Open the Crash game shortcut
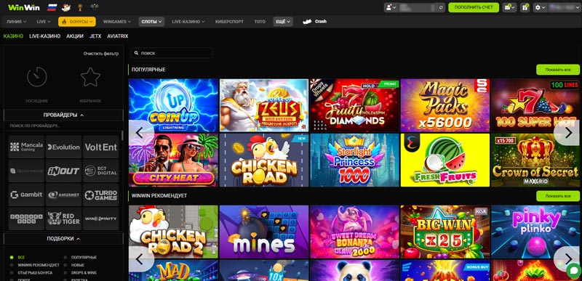Screen dimensions: 582x281 pos(315,22)
